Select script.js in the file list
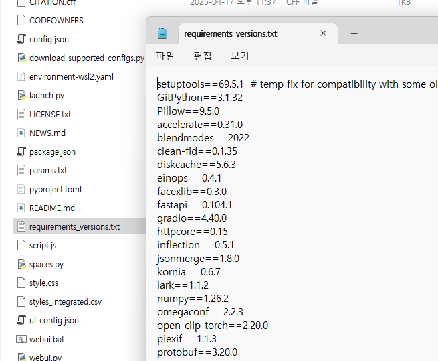The image size is (438, 361). [43, 246]
